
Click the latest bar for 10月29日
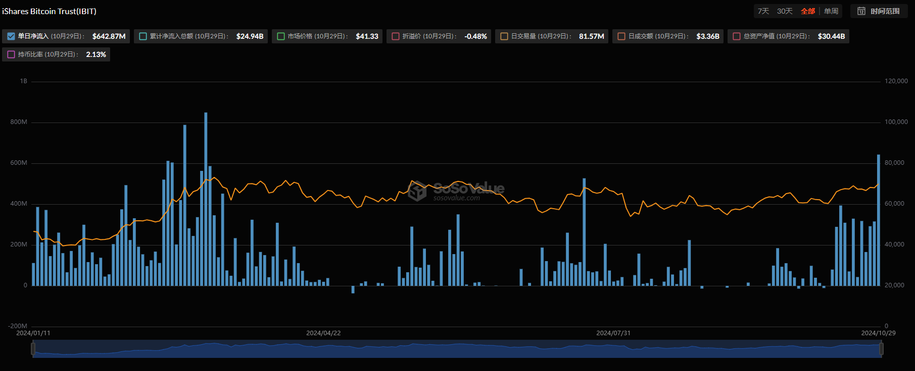coord(879,220)
